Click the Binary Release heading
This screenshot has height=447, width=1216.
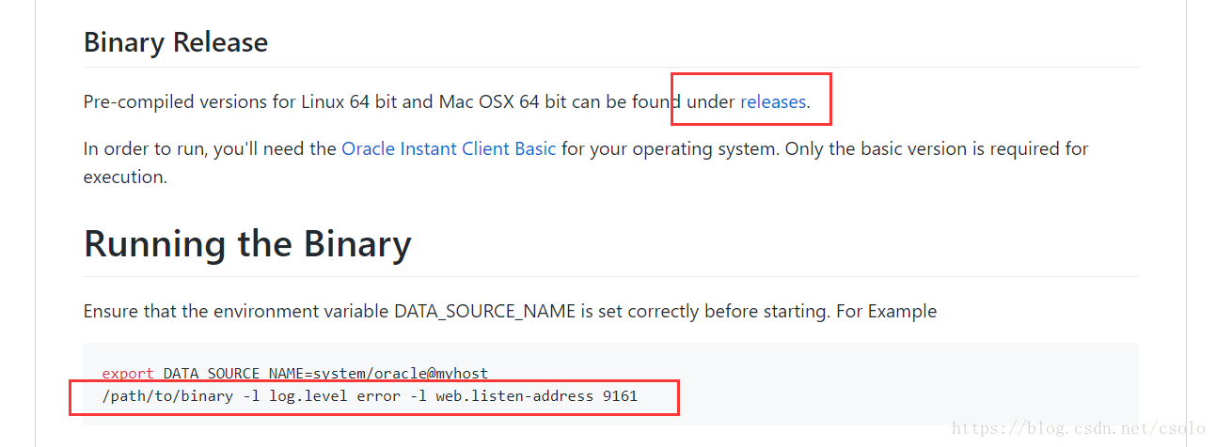coord(176,42)
